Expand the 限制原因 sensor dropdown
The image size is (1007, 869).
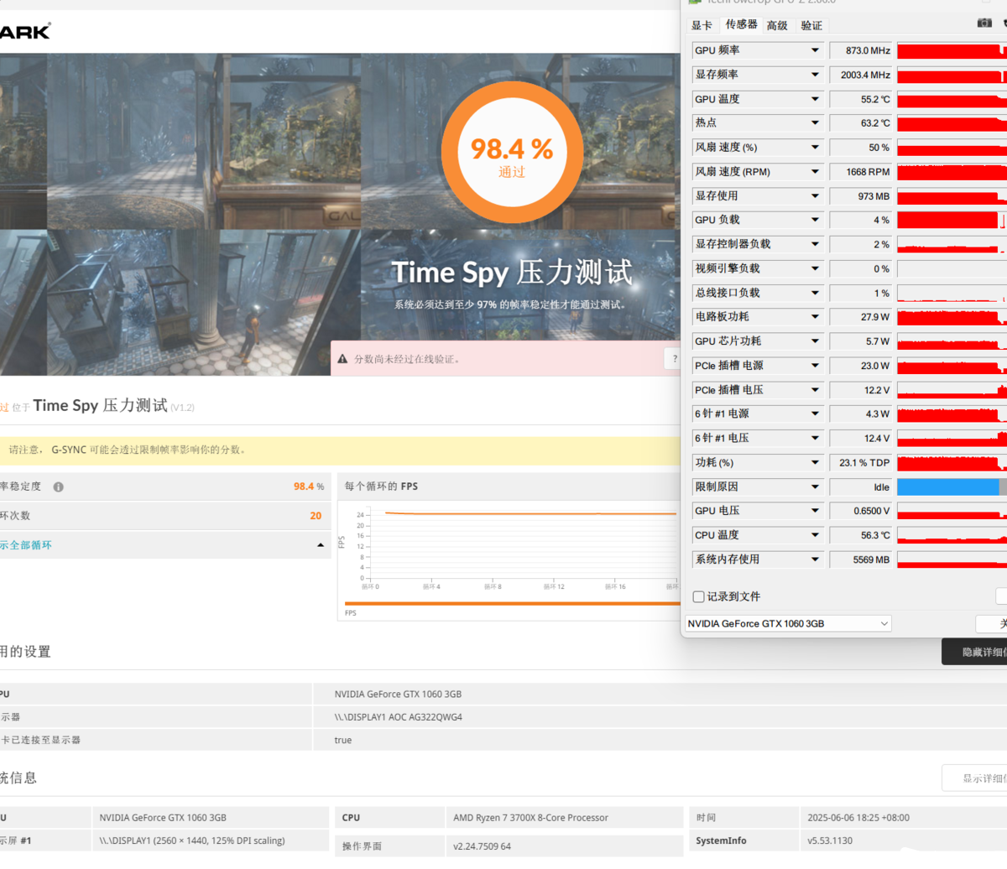pos(814,487)
